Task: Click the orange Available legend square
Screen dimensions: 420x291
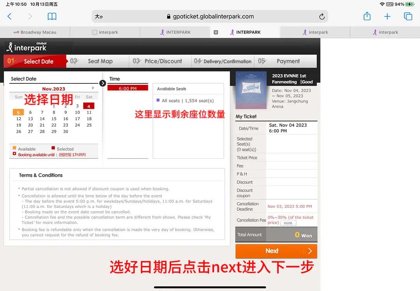Action: (x=14, y=148)
